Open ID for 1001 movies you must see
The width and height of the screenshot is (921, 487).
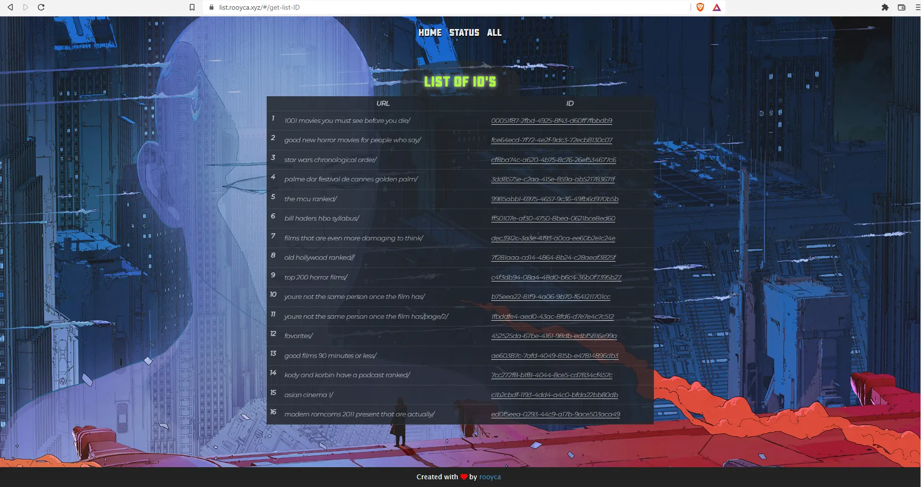click(x=552, y=121)
